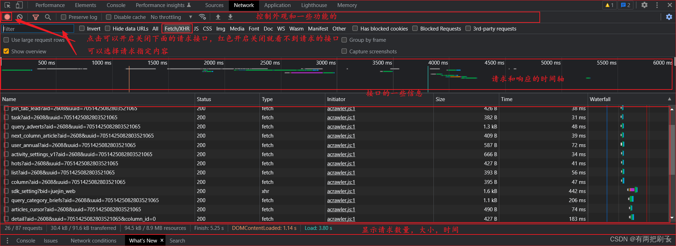The width and height of the screenshot is (676, 246).
Task: Enable Preserve log checkbox
Action: [x=64, y=17]
